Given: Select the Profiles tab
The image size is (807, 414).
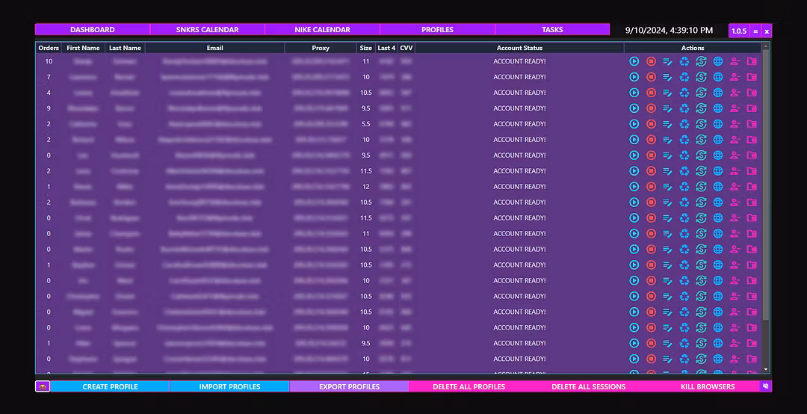Looking at the screenshot, I should (437, 29).
